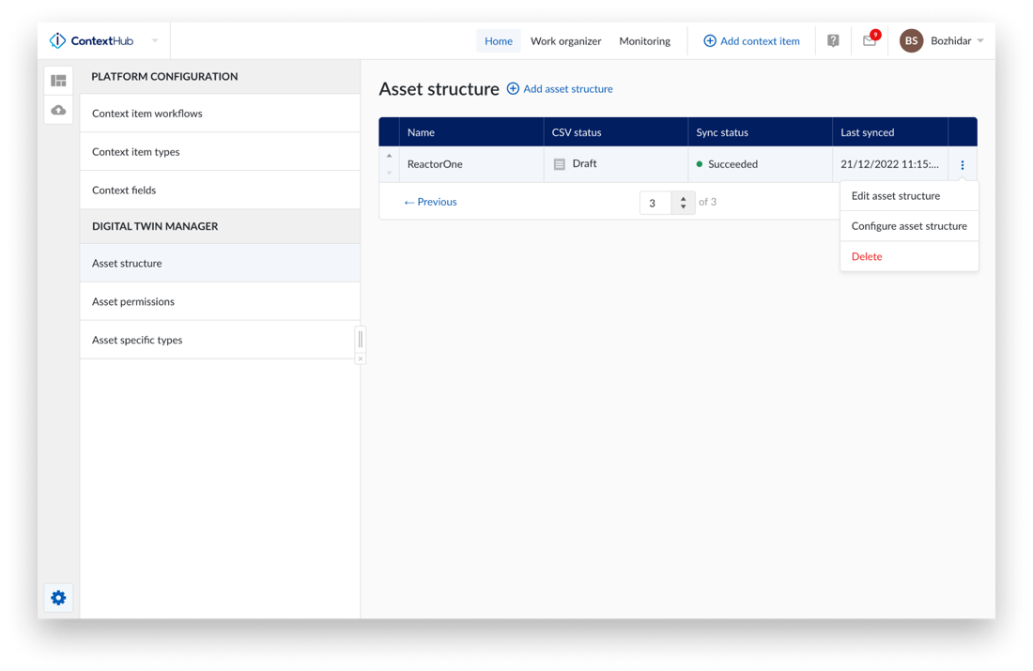Click the page number input field
The height and width of the screenshot is (671, 1033).
(x=655, y=203)
